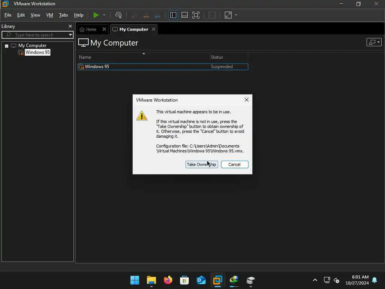This screenshot has width=385, height=289.
Task: Open the snapshot manager toolbar icon
Action: (x=158, y=15)
